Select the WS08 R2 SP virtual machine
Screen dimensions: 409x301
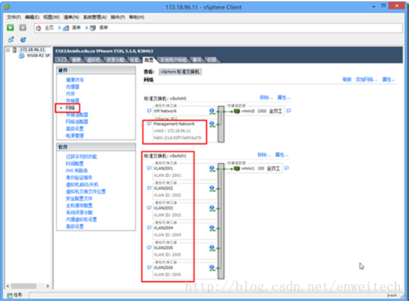pos(38,55)
